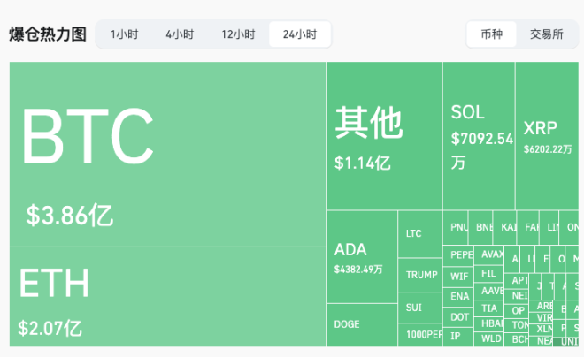Click the BTC $3.86亿 heatmap block
This screenshot has width=584, height=357.
(x=167, y=154)
